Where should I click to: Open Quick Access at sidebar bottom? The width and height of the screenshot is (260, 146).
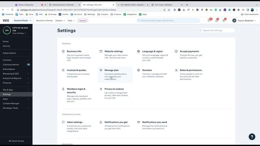(x=16, y=141)
